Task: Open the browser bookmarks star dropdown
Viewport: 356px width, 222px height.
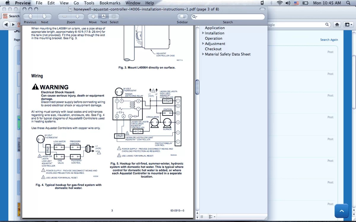Action: [x=348, y=25]
